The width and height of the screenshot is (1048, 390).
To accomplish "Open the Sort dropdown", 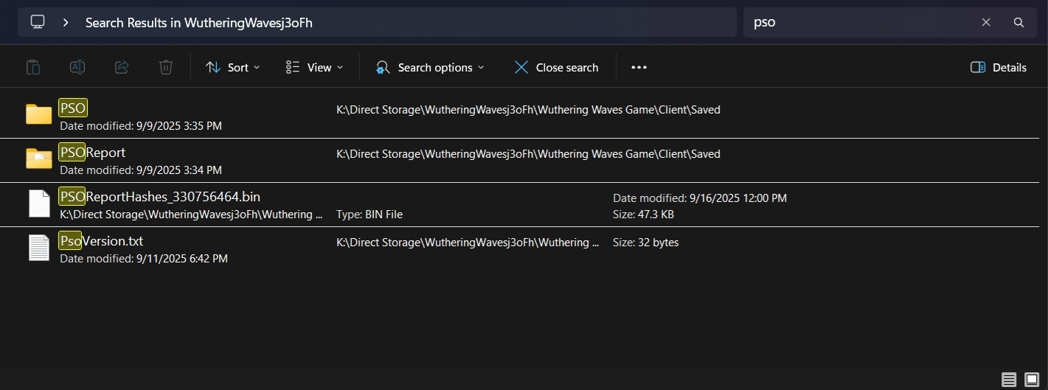I will (232, 67).
